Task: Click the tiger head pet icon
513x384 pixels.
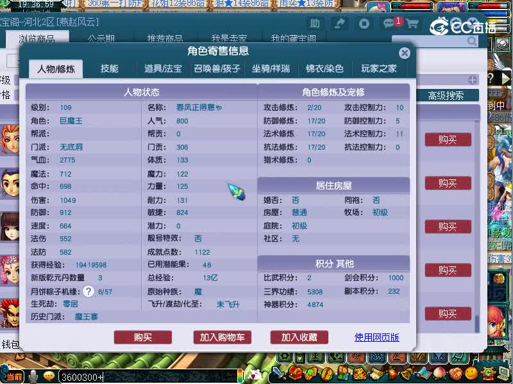Action: (360, 374)
